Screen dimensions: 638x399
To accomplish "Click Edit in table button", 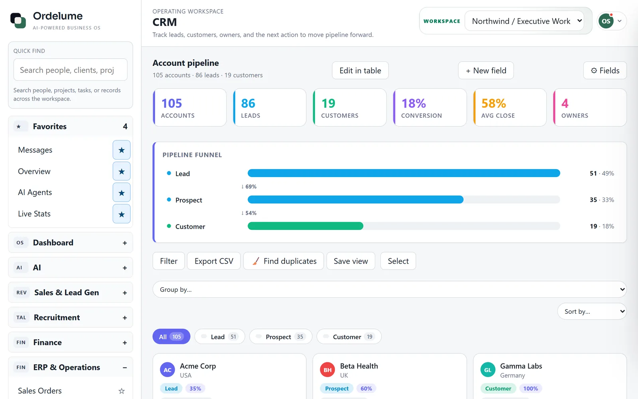I will (x=360, y=71).
